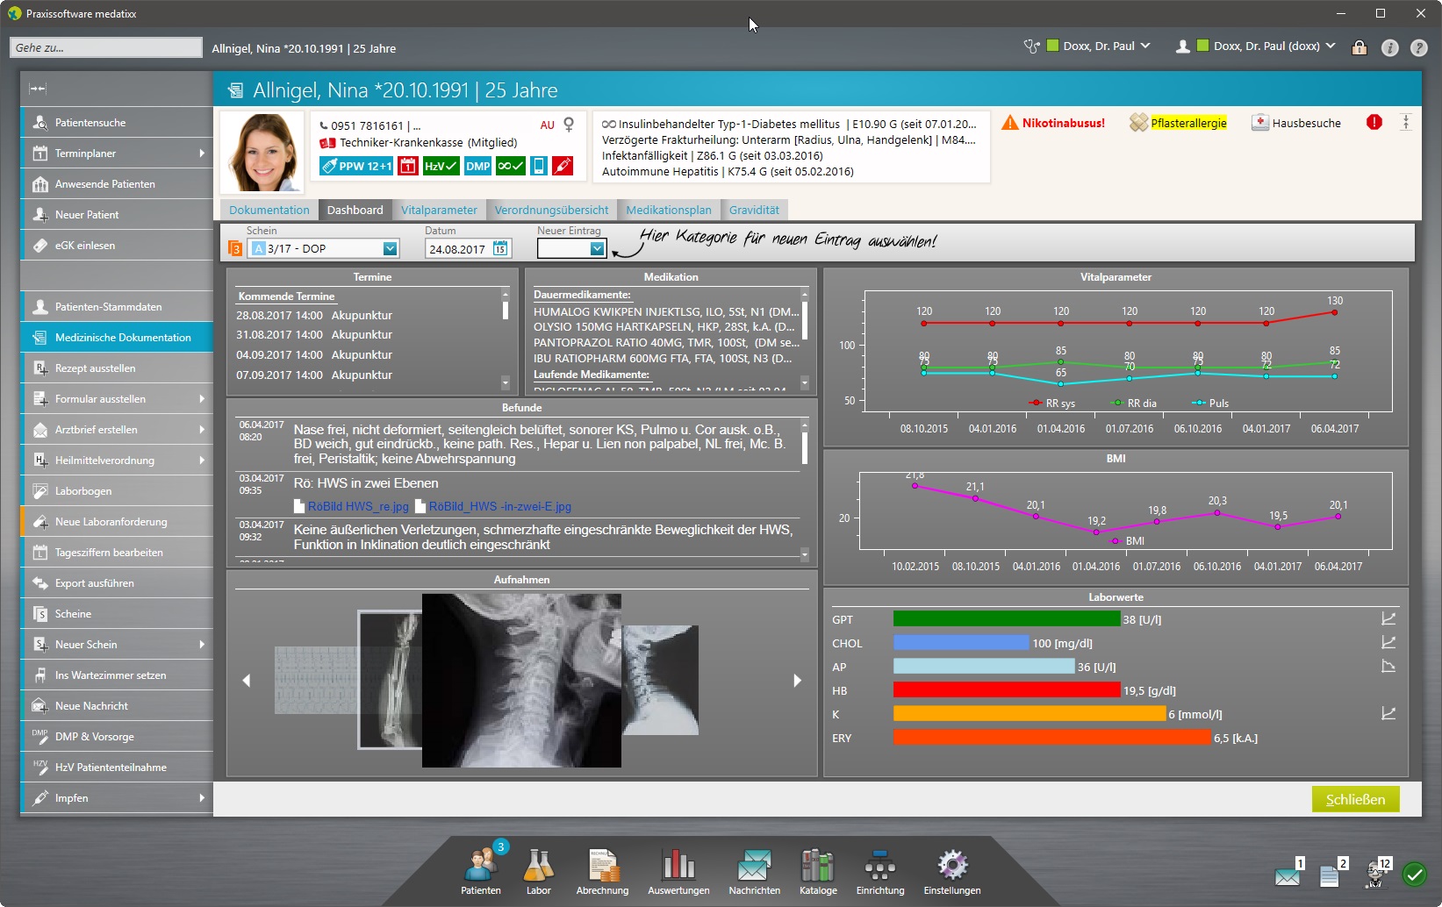The height and width of the screenshot is (907, 1442).
Task: Switch to the Vitalparameter tab
Action: pyautogui.click(x=439, y=211)
